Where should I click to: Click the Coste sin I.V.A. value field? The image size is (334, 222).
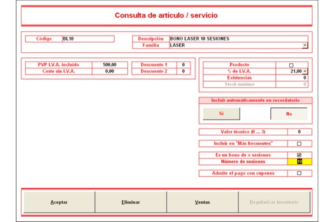click(109, 71)
